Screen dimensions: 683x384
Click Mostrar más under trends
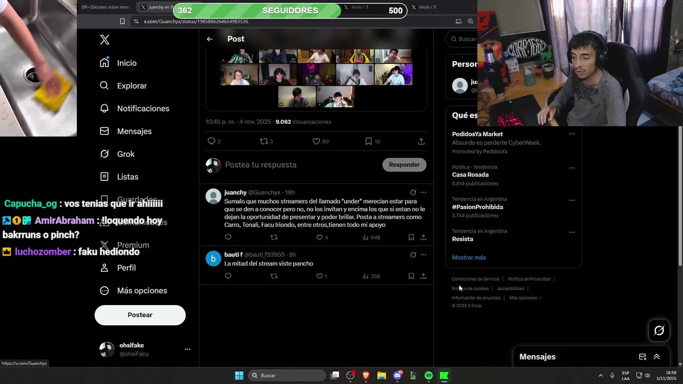469,258
